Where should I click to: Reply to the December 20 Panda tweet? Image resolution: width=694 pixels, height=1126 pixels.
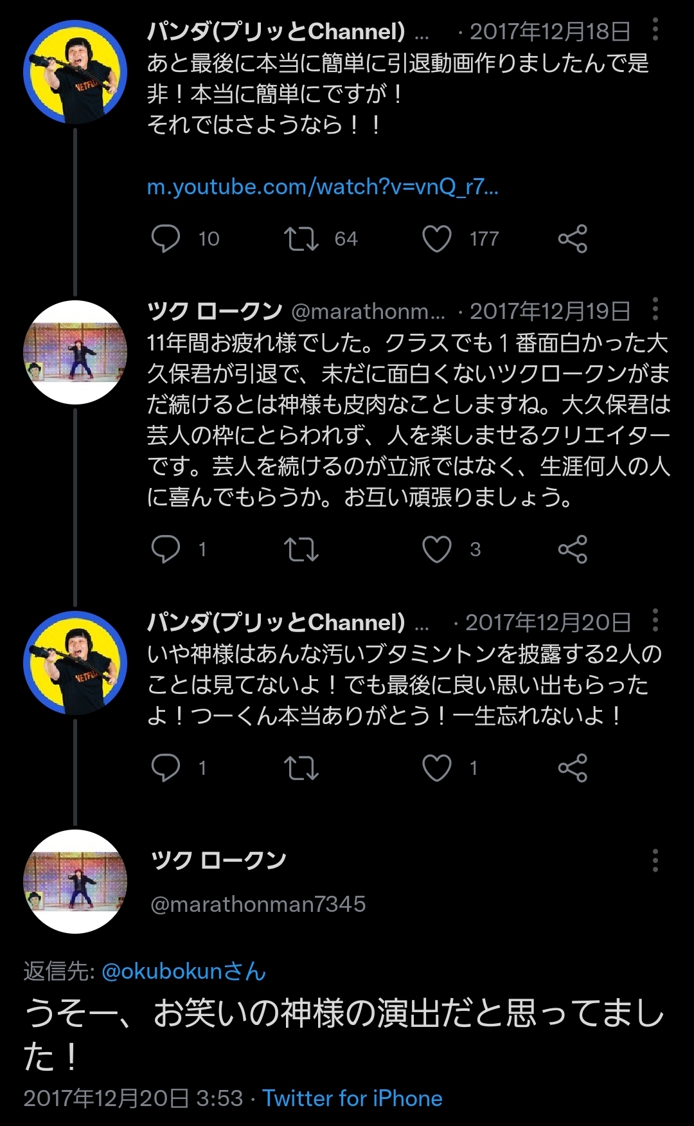click(166, 768)
